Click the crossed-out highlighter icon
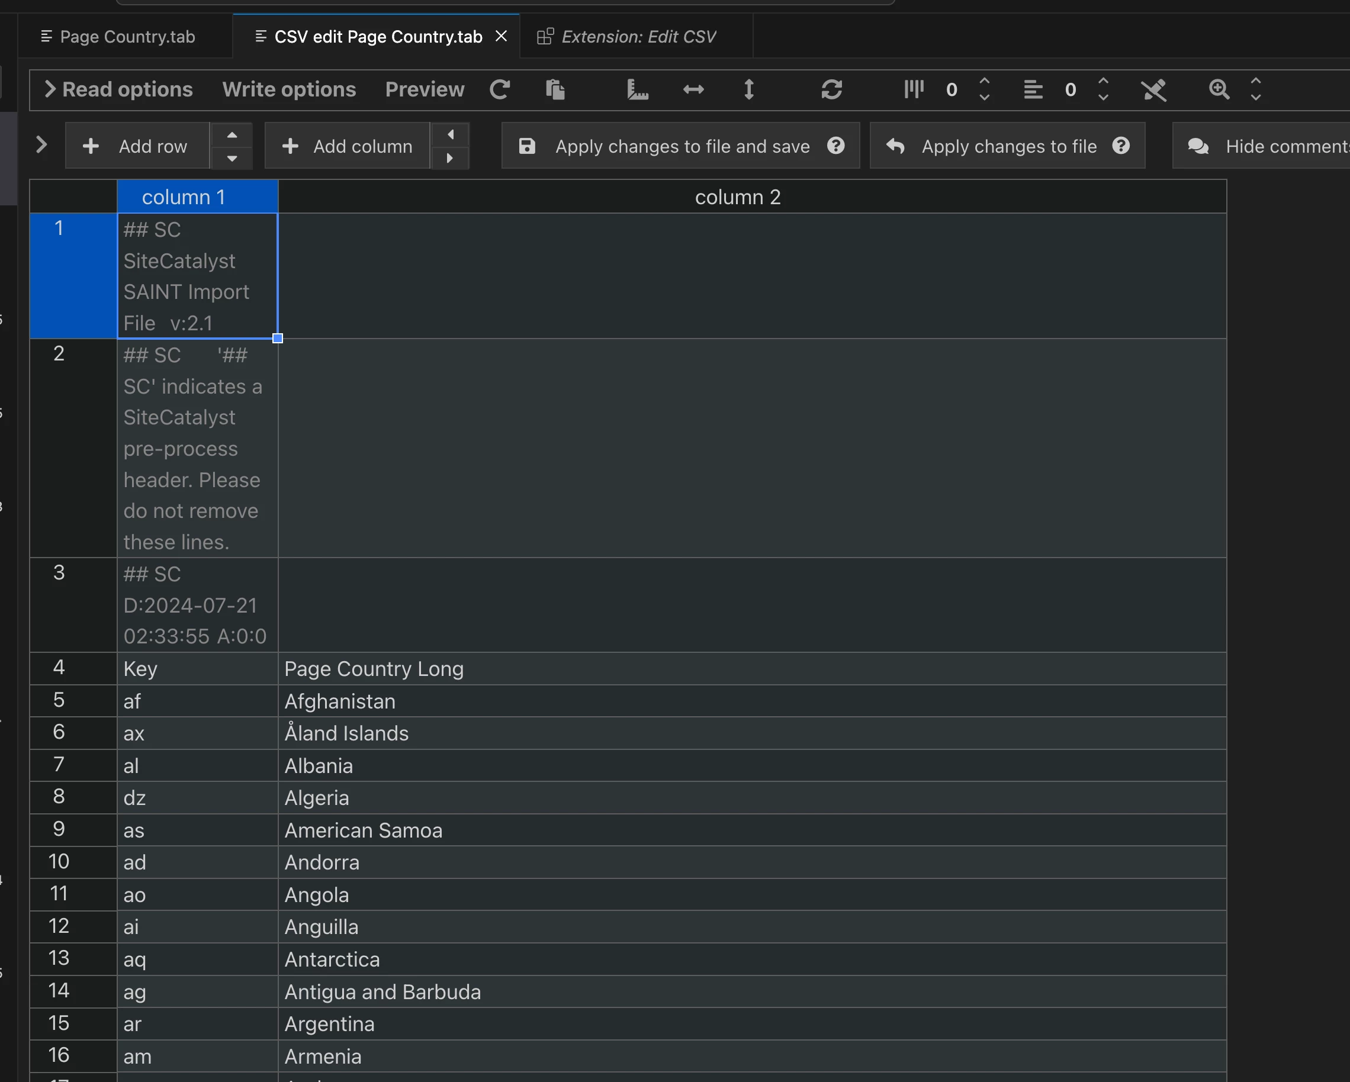 tap(1153, 89)
